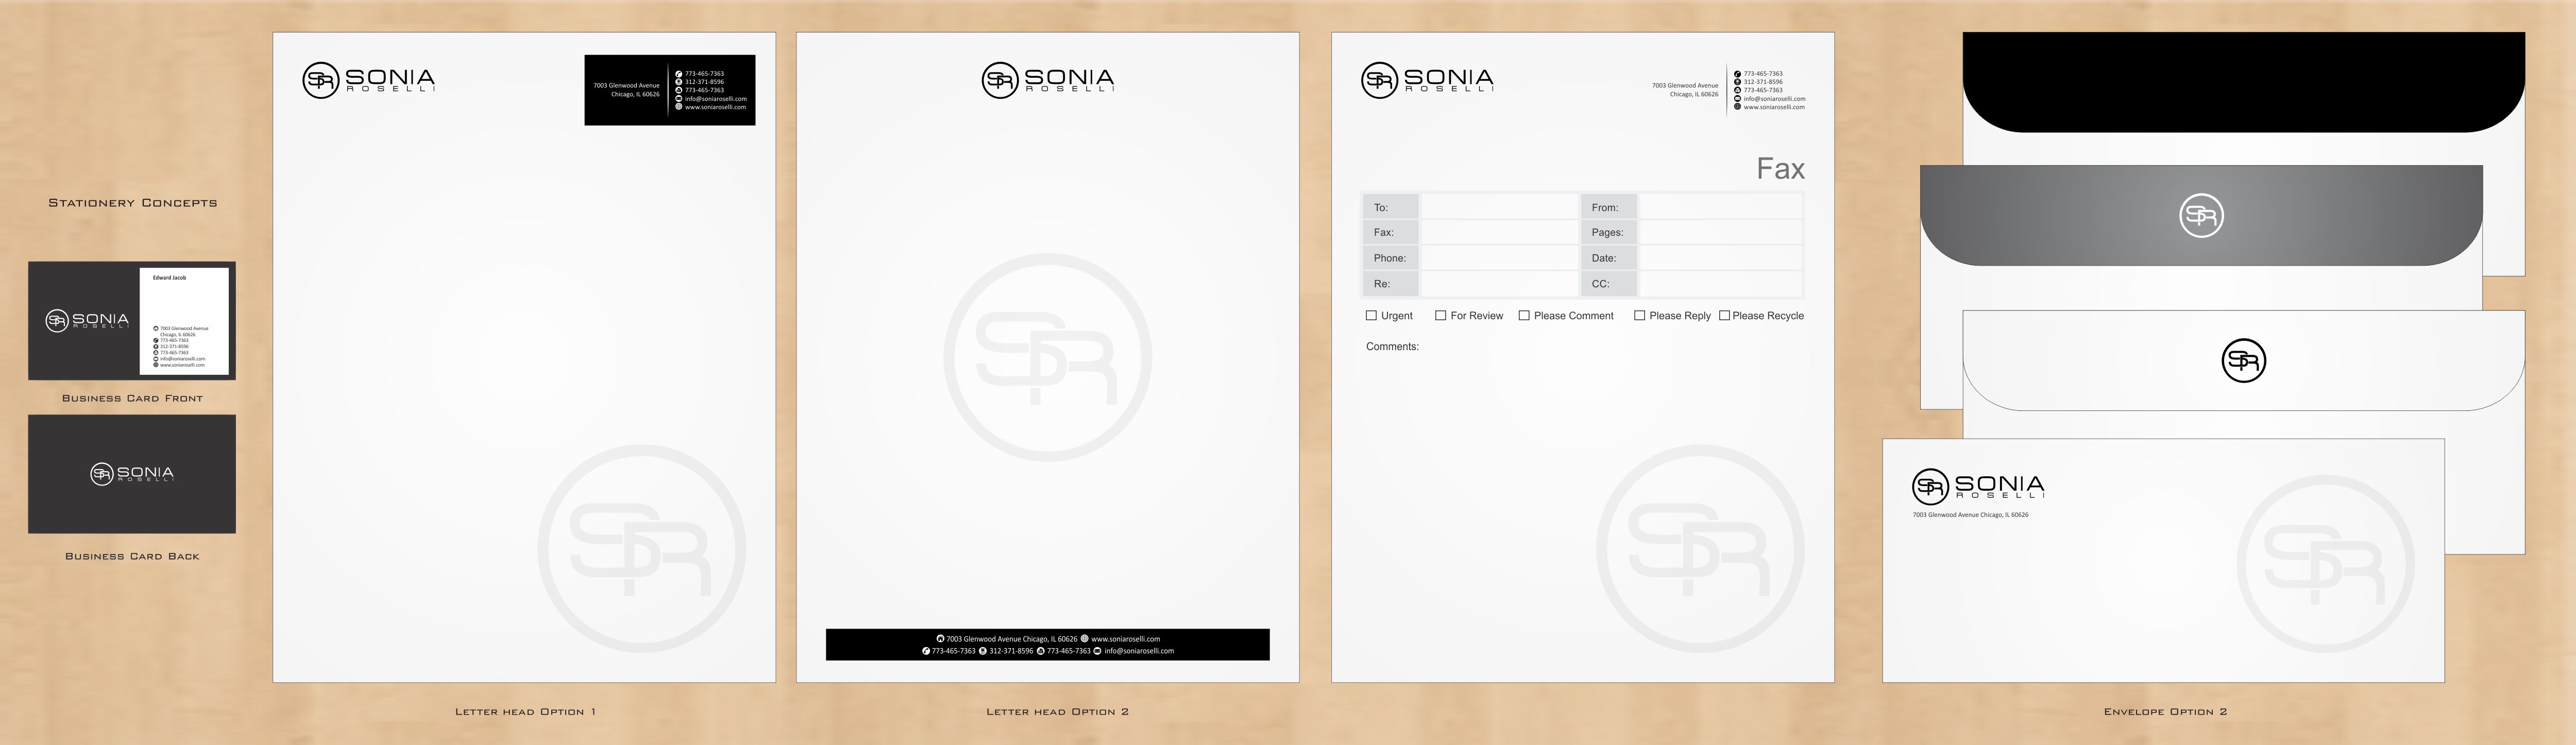
Task: Click www.soniaroselli.com in black footer bar
Action: click(x=1125, y=639)
